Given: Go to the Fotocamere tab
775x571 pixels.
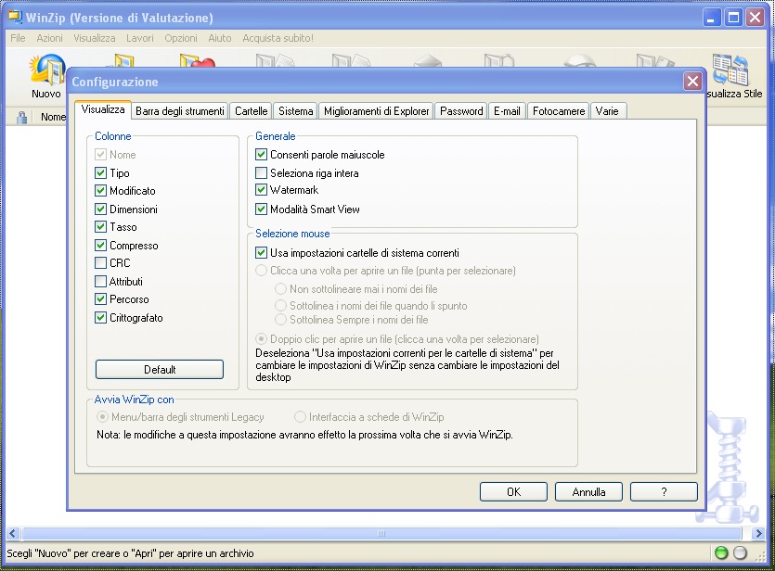Looking at the screenshot, I should click(558, 111).
